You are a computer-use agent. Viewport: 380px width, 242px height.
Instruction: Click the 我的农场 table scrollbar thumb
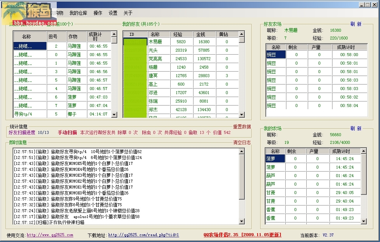363,174
